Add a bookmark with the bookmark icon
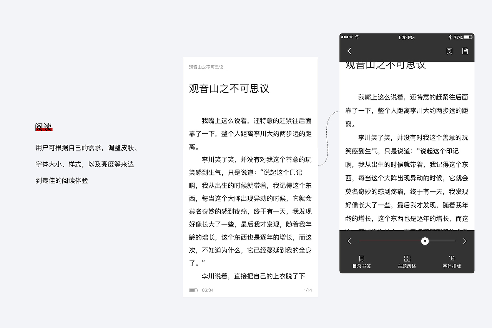Image resolution: width=492 pixels, height=328 pixels. [449, 51]
